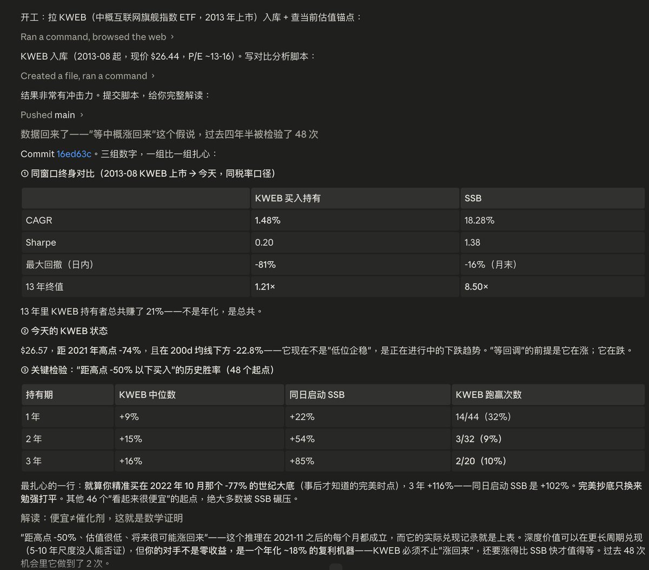This screenshot has width=649, height=570.
Task: Select KWEB median +15% cell
Action: (200, 439)
